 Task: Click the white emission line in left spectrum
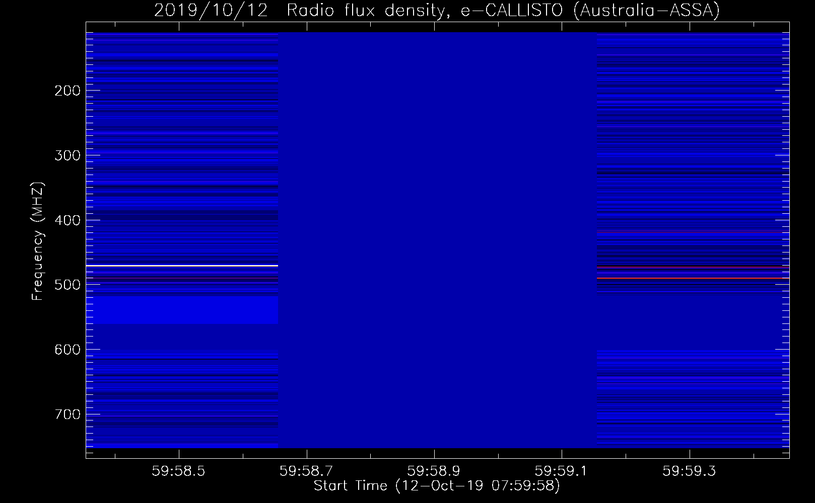click(x=182, y=265)
